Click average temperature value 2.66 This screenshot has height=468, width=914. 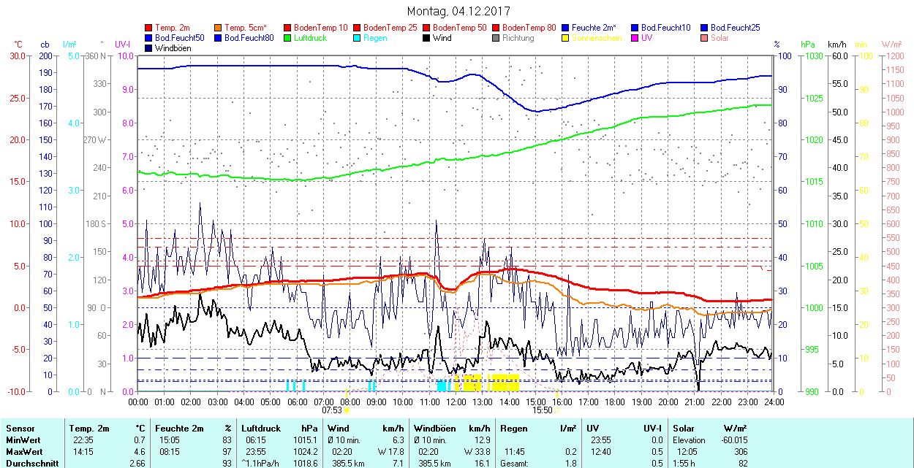138,464
